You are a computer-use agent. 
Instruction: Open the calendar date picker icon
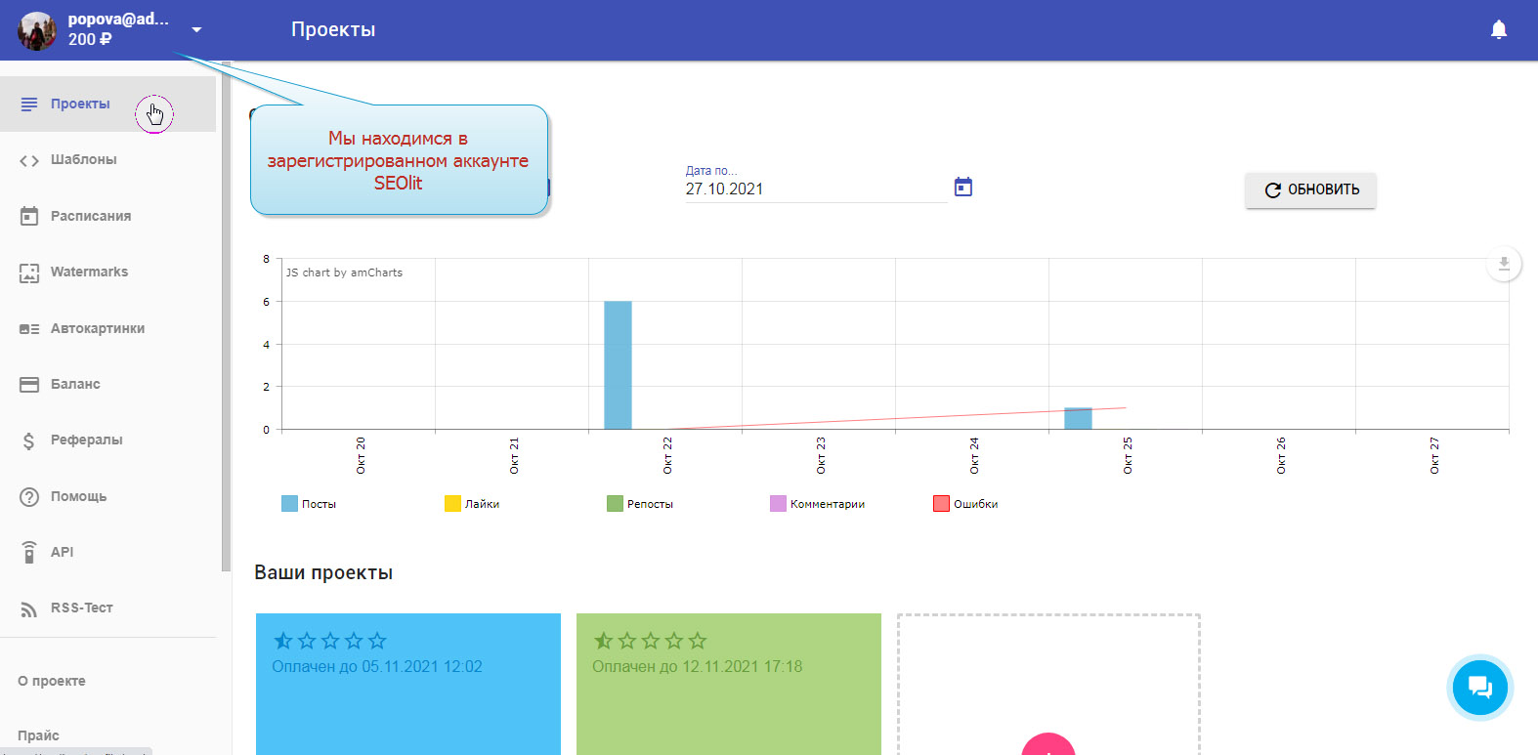point(962,188)
